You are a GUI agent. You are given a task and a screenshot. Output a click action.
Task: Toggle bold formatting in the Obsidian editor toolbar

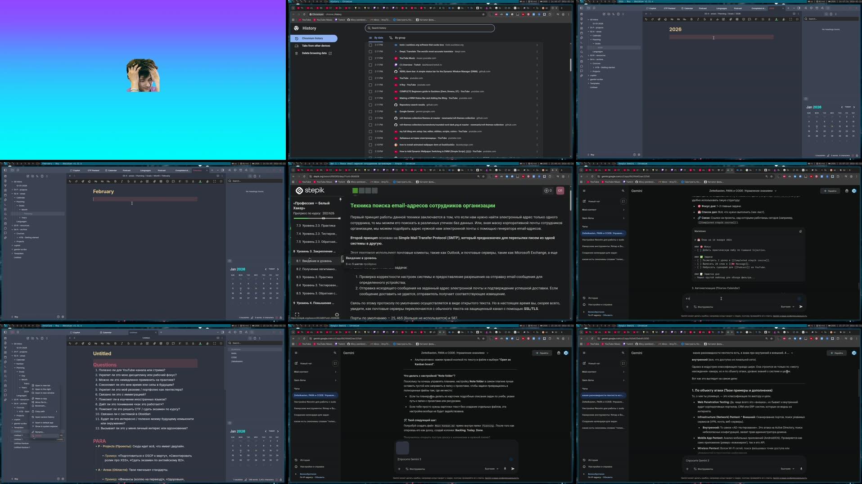692,19
